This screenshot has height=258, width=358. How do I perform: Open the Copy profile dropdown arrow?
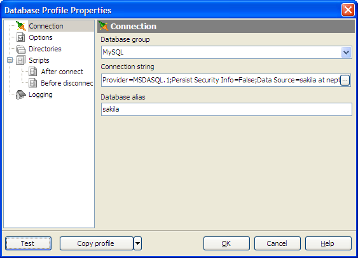137,243
